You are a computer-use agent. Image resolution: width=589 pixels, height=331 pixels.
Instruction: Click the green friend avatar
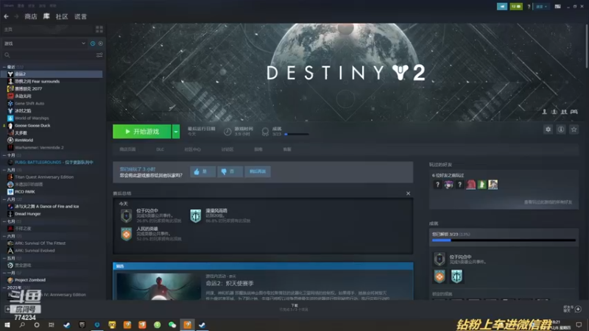[x=482, y=185]
